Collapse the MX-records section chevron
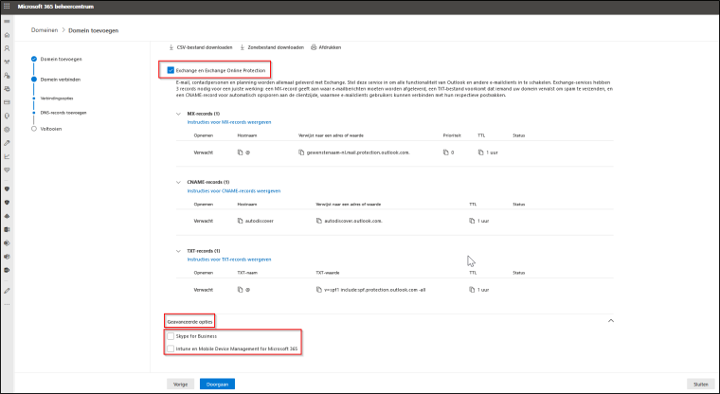Screen dimensions: 720x394 point(179,114)
